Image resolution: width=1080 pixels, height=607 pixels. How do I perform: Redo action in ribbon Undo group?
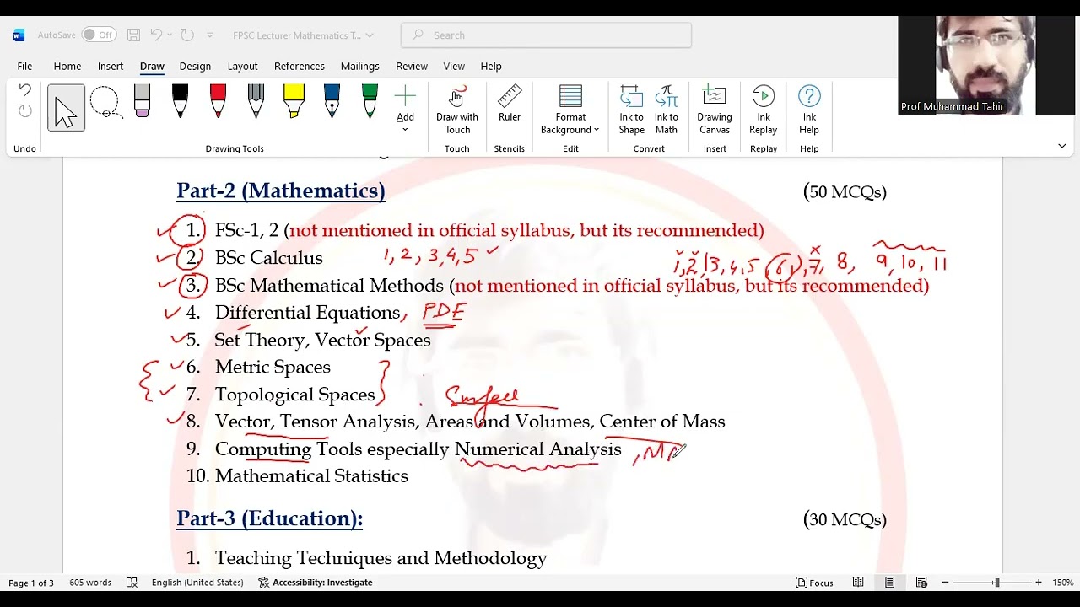[24, 111]
